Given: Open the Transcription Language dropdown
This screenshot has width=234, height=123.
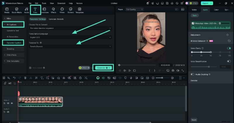Looking at the screenshot, I should [70, 37].
